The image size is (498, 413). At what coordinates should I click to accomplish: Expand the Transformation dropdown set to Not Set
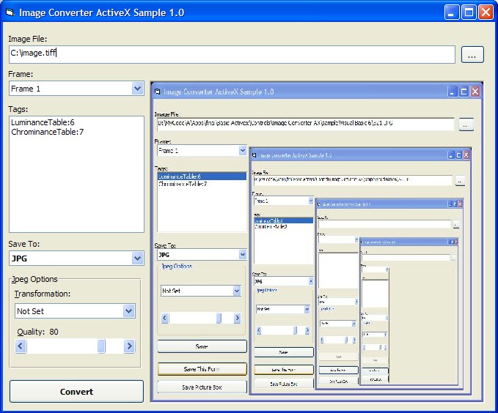click(128, 311)
